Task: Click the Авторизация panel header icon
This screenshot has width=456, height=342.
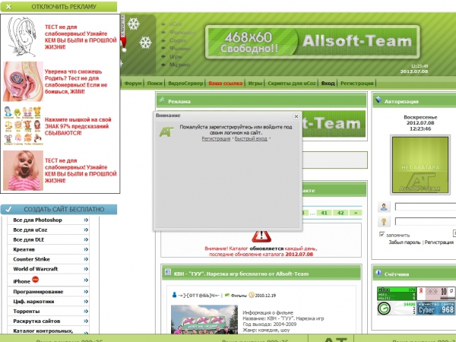Action: tap(378, 100)
